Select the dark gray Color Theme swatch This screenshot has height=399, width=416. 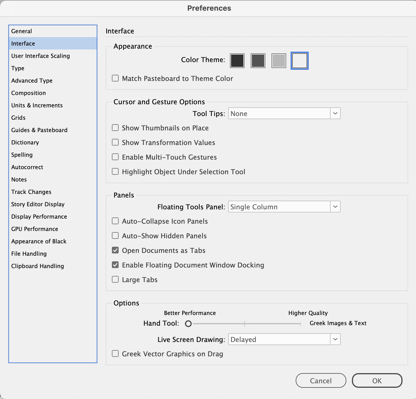tap(258, 60)
